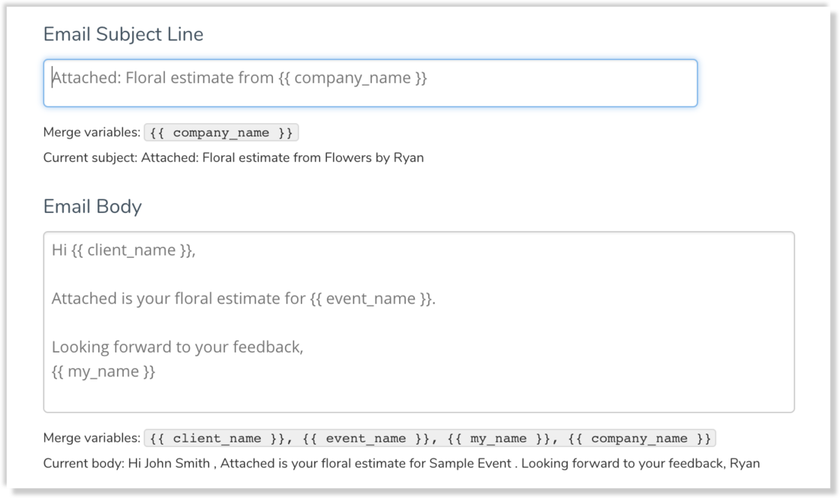Click "Sample Event" in the current body preview
840x498 pixels.
[x=469, y=463]
